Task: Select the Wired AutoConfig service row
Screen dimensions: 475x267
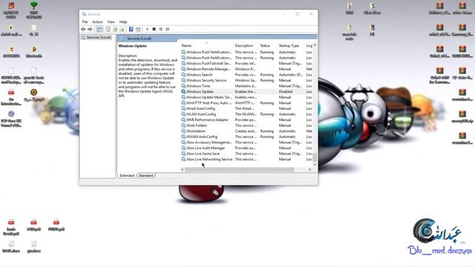Action: (246, 108)
